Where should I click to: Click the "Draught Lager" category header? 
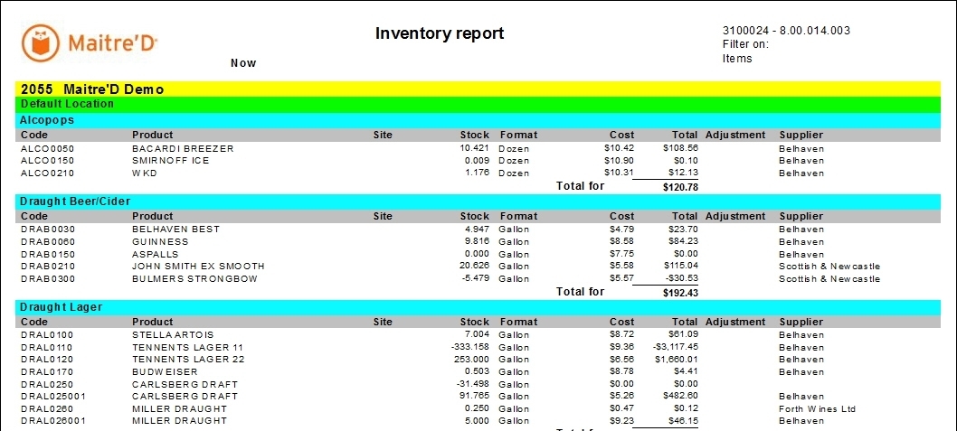click(61, 307)
